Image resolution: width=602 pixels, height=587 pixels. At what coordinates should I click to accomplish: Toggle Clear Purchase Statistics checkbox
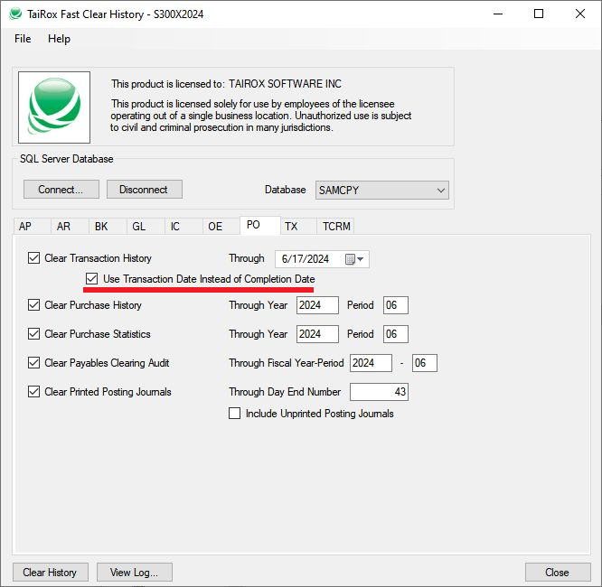point(33,334)
